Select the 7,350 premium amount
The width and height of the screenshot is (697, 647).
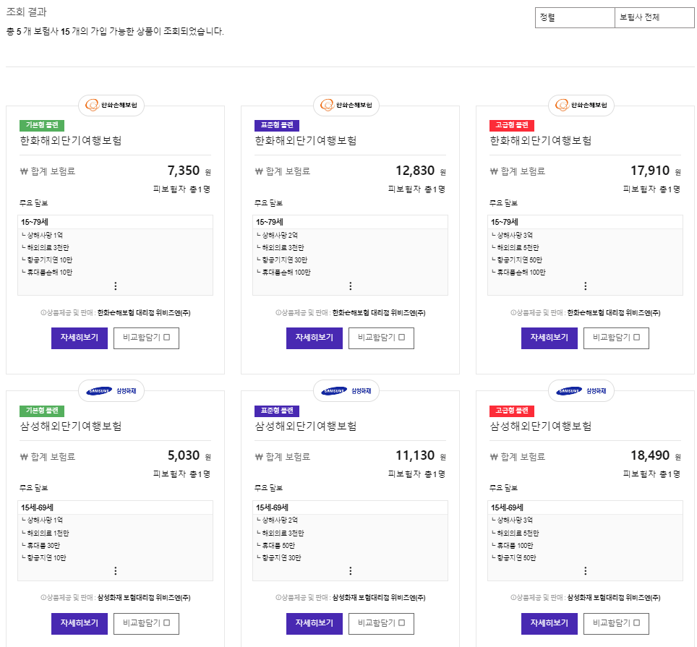point(184,171)
